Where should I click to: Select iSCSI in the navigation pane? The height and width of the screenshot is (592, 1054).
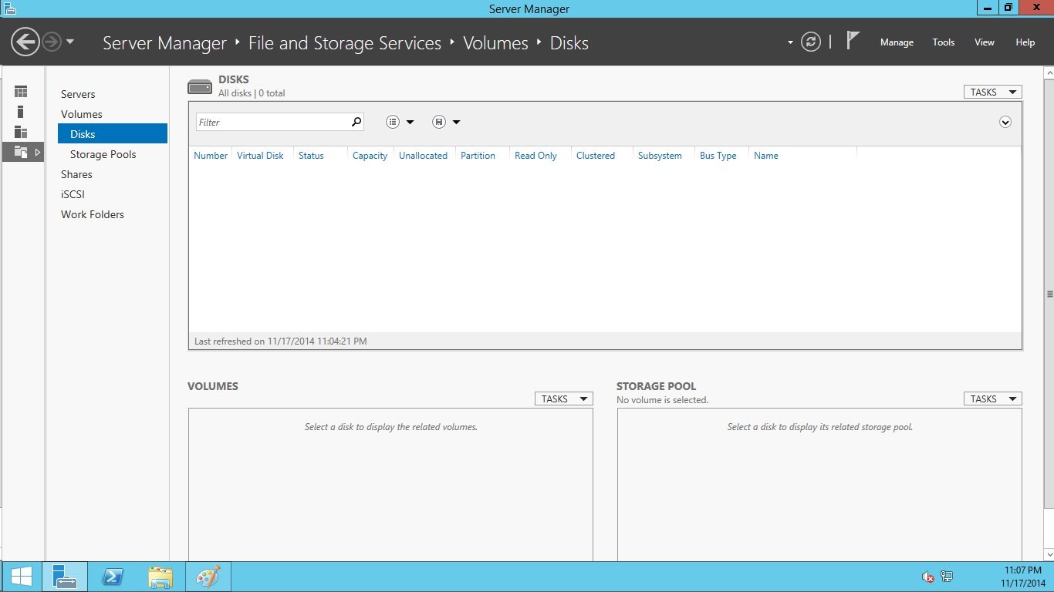(73, 194)
